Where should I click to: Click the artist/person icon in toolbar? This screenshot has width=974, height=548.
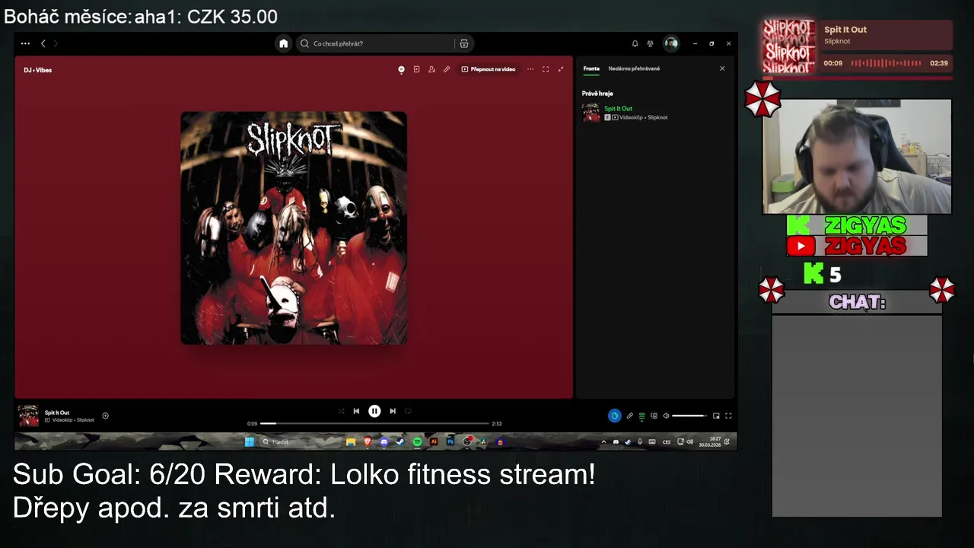[x=431, y=69]
